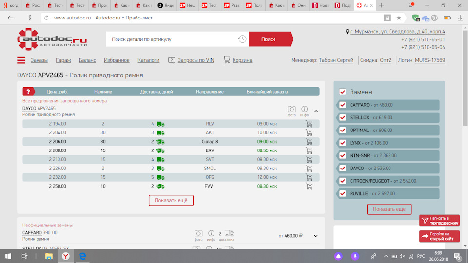This screenshot has width=468, height=263.
Task: Uncheck the STELLOX replacement filter
Action: click(343, 117)
